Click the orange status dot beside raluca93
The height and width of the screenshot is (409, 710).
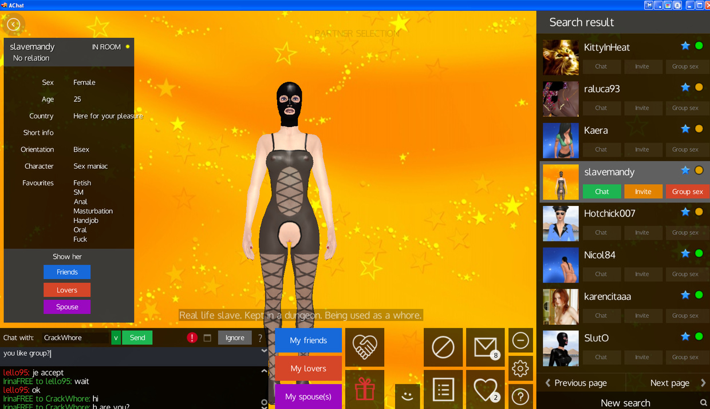click(699, 88)
